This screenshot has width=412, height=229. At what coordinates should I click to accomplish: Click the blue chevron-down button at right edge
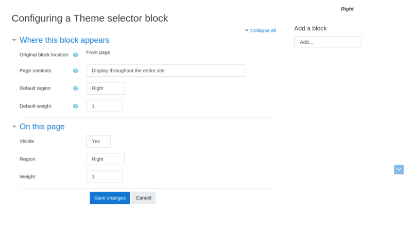click(x=399, y=170)
